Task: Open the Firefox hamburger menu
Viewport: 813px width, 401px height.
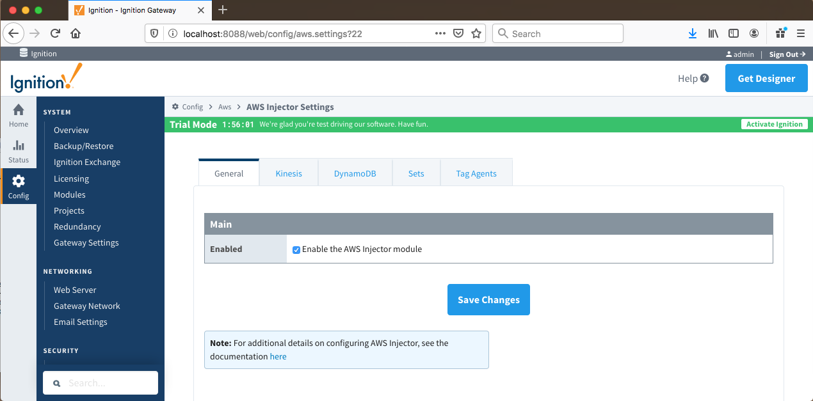Action: 800,34
